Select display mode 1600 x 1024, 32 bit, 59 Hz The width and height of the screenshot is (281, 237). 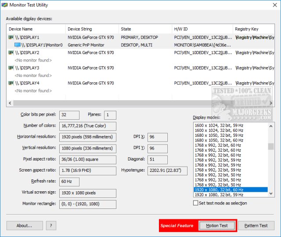pyautogui.click(x=231, y=125)
